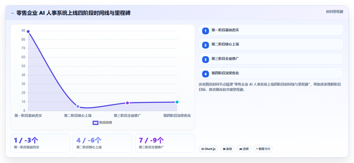Click the y-axis value 10

click(23, 102)
